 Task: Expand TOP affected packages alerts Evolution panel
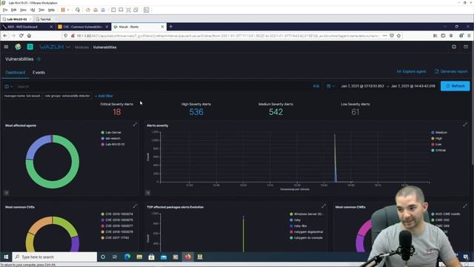(324, 206)
